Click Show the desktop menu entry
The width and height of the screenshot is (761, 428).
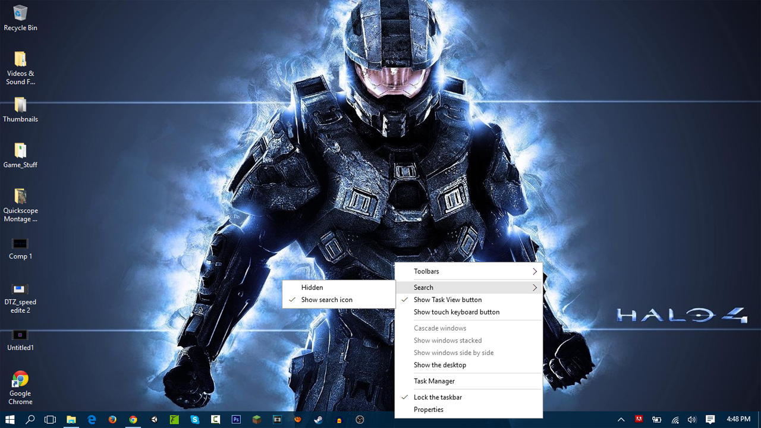(x=468, y=365)
